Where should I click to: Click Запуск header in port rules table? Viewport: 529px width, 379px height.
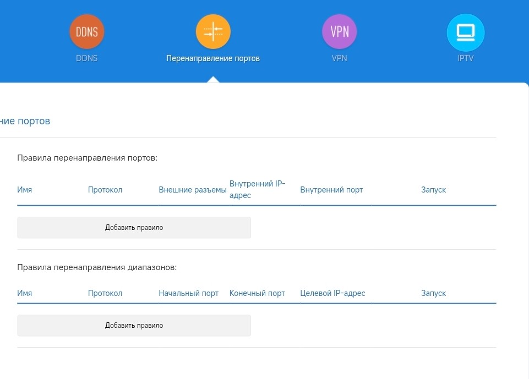(x=434, y=190)
